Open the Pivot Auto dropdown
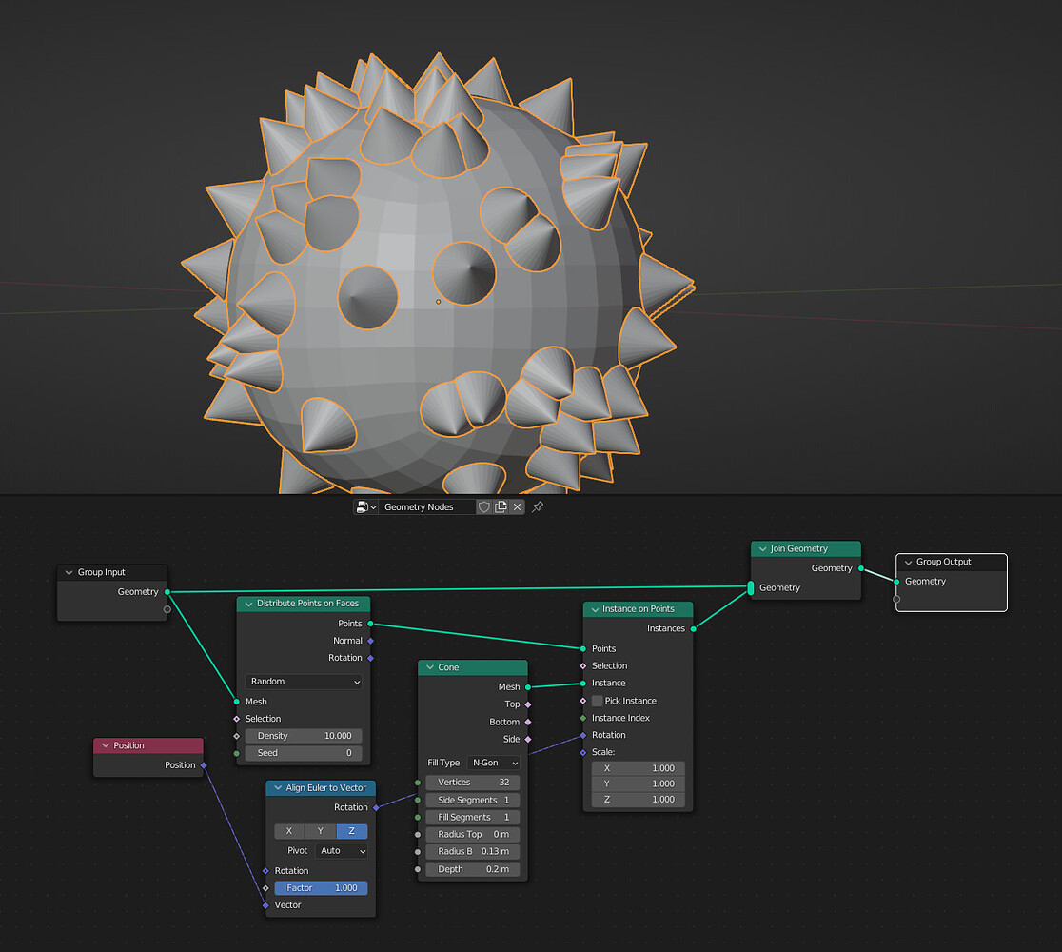This screenshot has height=952, width=1062. (x=342, y=851)
